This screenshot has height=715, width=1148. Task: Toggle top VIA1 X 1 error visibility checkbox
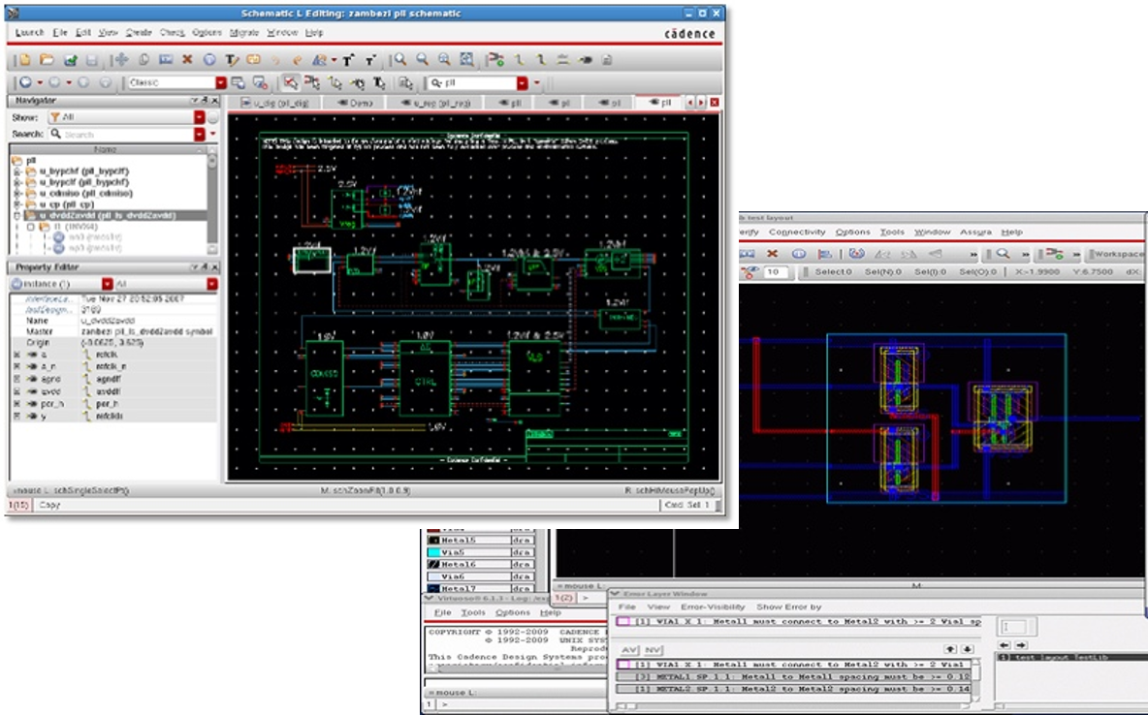pyautogui.click(x=623, y=622)
